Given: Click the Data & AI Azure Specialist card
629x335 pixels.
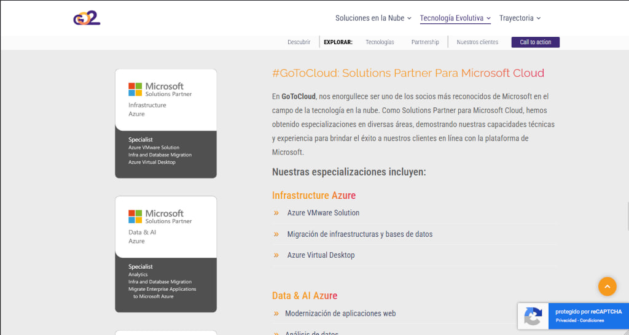Looking at the screenshot, I should coord(166,255).
